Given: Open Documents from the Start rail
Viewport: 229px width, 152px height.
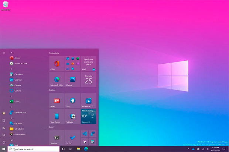Looking at the screenshot, I should coord(4,120).
